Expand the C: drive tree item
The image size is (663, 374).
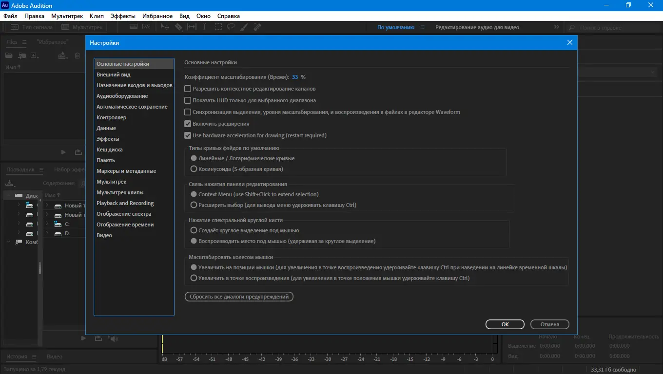47,224
